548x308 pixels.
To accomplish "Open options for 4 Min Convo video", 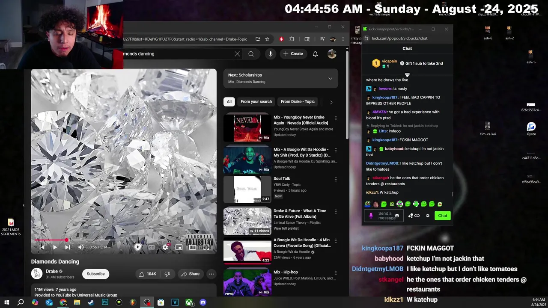I will tap(336, 241).
